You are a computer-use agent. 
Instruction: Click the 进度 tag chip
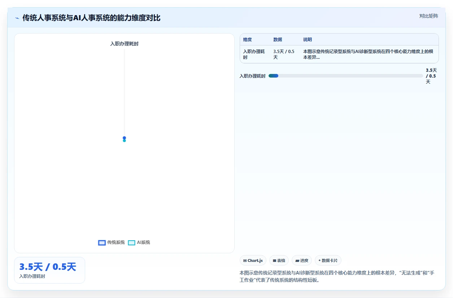click(x=302, y=260)
